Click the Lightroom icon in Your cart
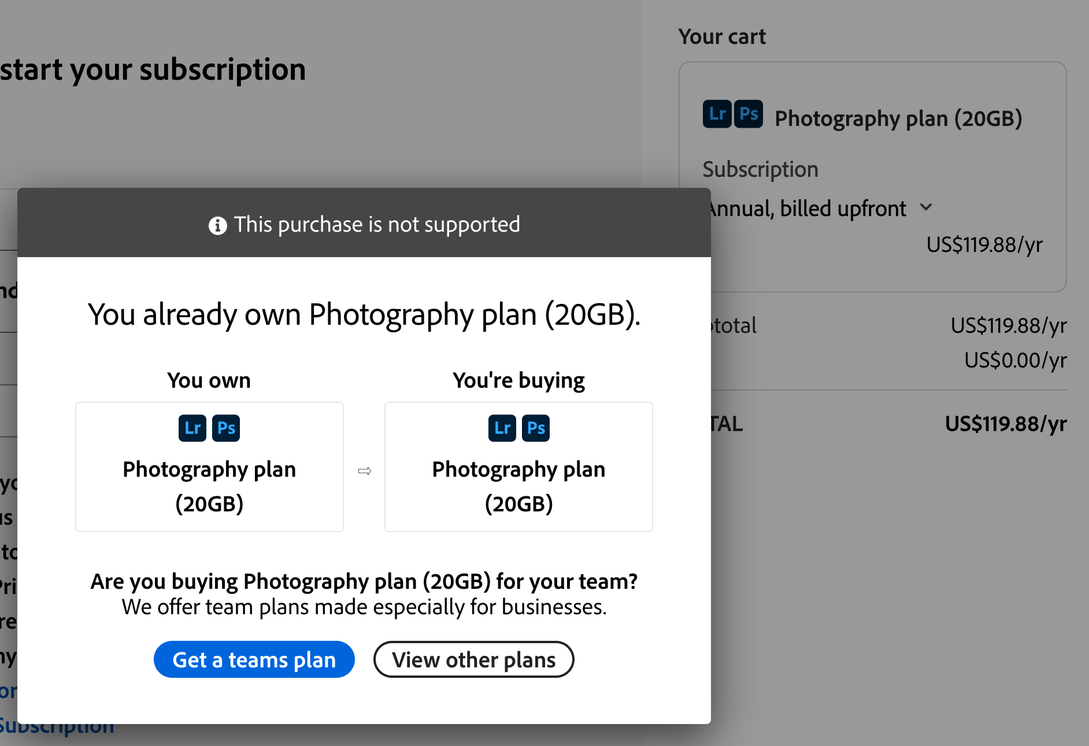1089x746 pixels. 716,114
